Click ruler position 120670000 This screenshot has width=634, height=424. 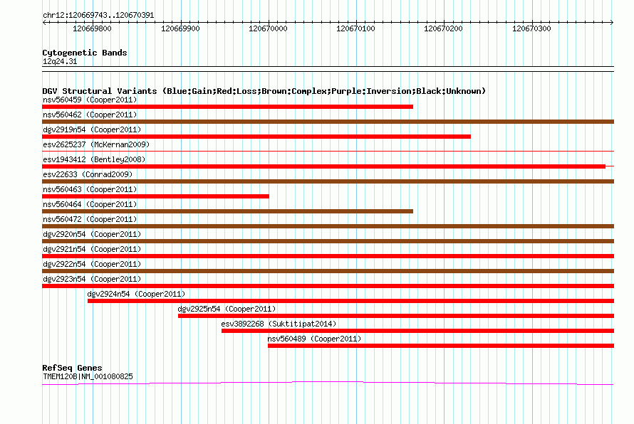268,28
